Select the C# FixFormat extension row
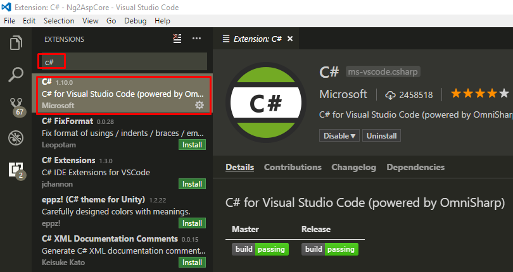The image size is (513, 272). pos(122,133)
